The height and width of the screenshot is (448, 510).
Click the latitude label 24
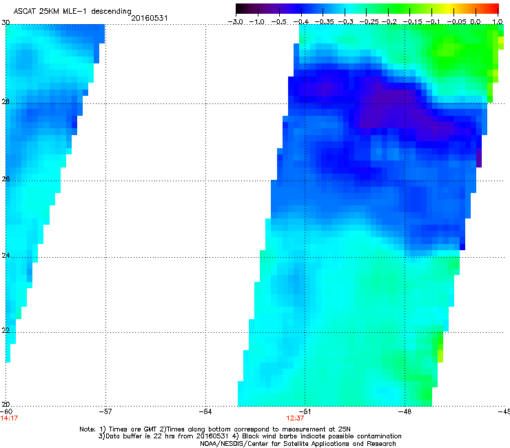tap(6, 256)
